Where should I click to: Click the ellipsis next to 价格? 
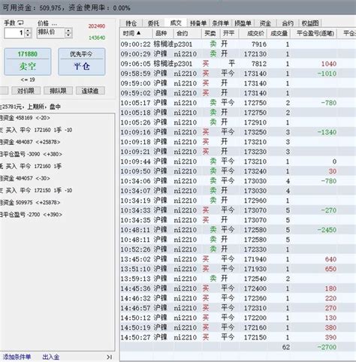(54, 25)
